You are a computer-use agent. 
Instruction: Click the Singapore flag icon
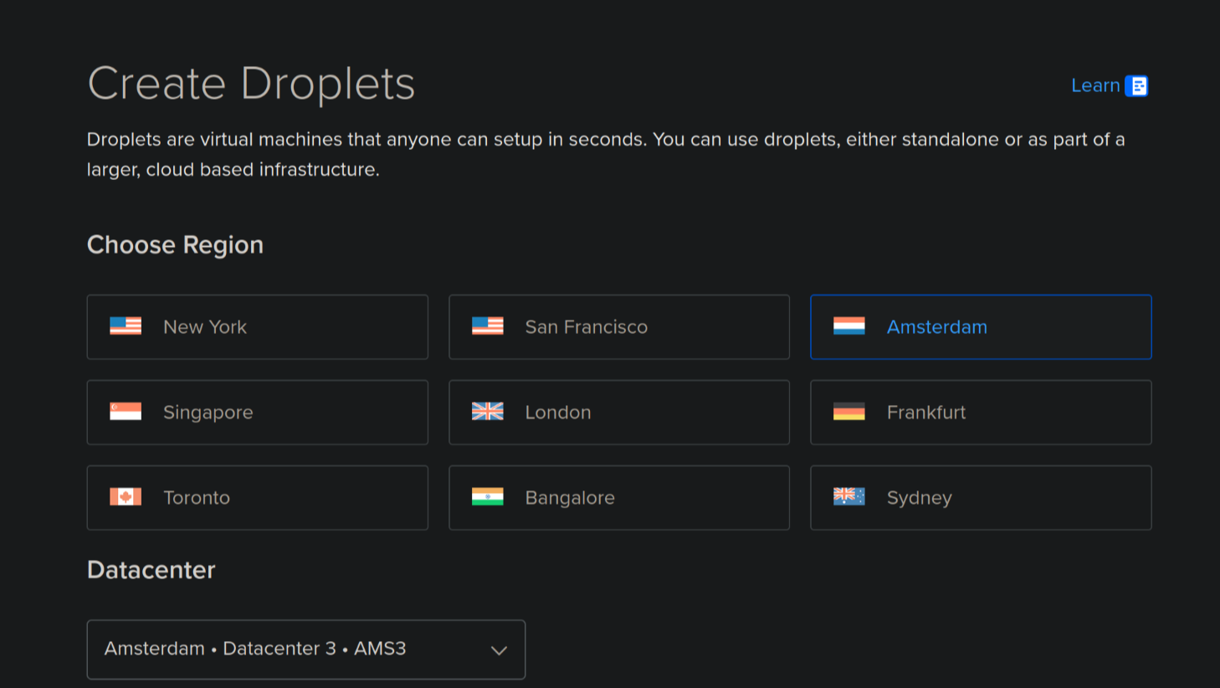coord(126,412)
